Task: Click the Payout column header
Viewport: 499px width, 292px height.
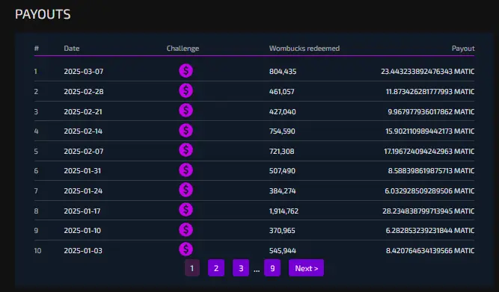Action: click(x=463, y=49)
